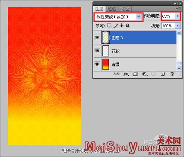The image size is (184, 157).
Task: Open fill slider arrow at 100%
Action: [x=177, y=26]
